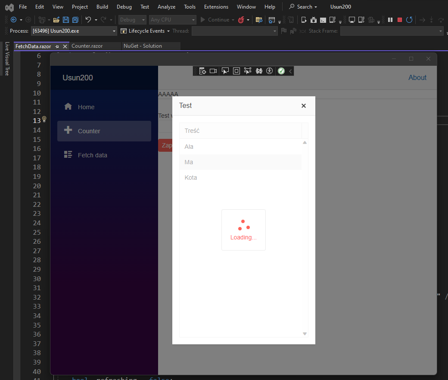Image resolution: width=448 pixels, height=380 pixels.
Task: Toggle Display Layout Adorners square icon
Action: coord(236,71)
